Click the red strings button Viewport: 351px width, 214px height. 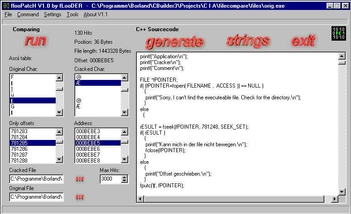point(245,40)
